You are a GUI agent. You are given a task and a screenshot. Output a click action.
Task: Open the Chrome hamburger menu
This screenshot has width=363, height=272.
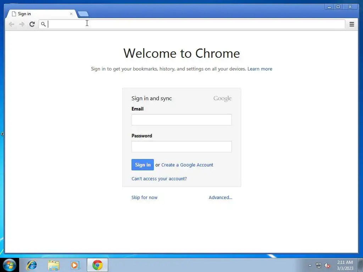coord(352,24)
